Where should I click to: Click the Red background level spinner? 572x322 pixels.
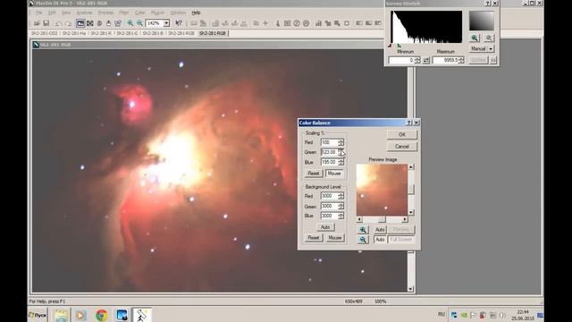[341, 196]
